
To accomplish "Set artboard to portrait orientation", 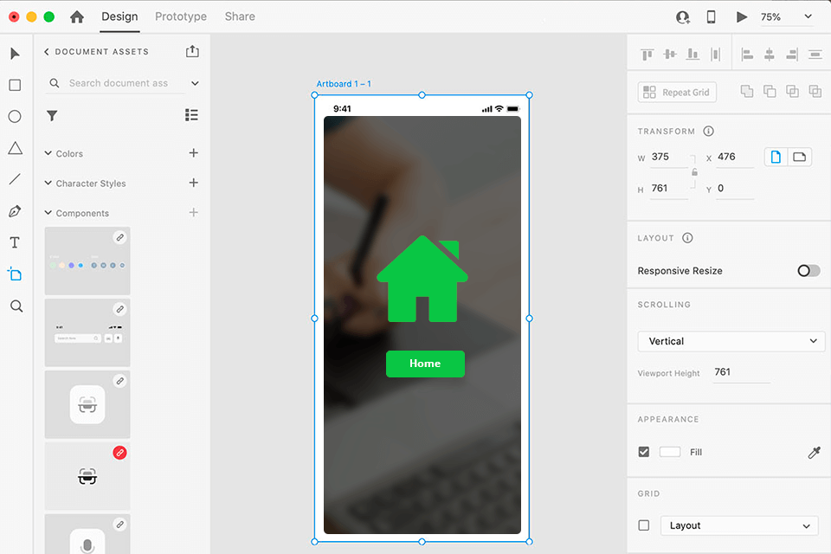I will pos(776,157).
